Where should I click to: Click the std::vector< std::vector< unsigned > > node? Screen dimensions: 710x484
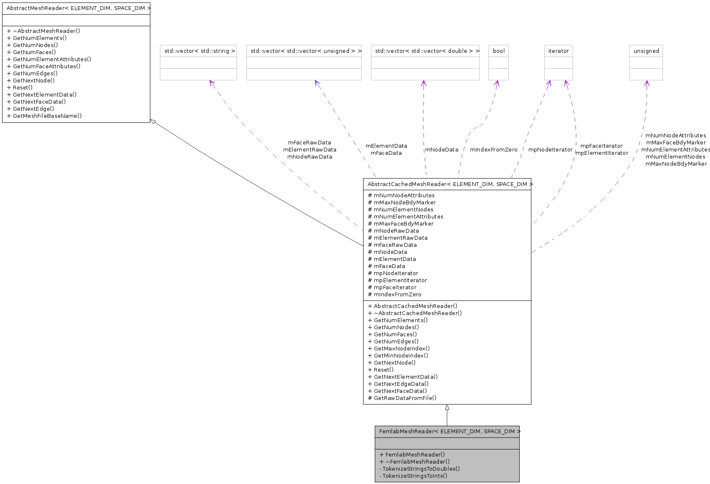click(304, 62)
